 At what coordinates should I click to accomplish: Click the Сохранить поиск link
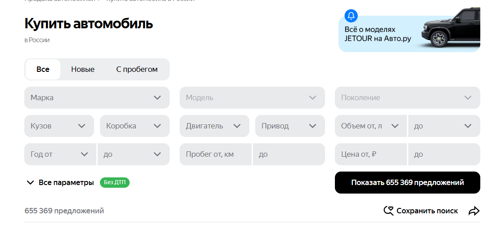pos(427,211)
